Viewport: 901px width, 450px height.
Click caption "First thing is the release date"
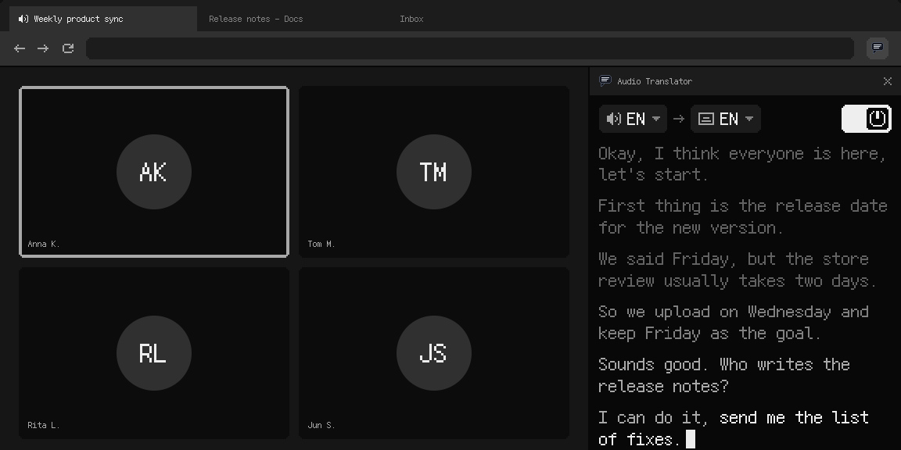click(x=742, y=217)
